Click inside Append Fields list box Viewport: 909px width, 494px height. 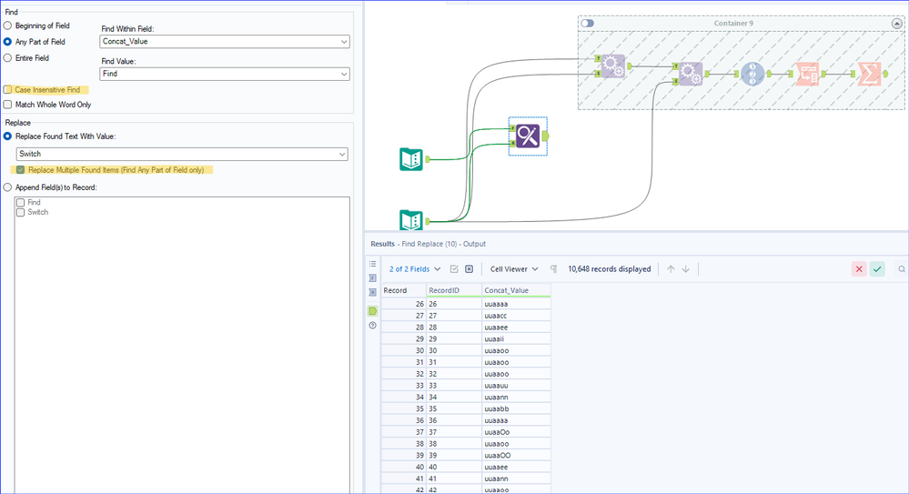182,348
